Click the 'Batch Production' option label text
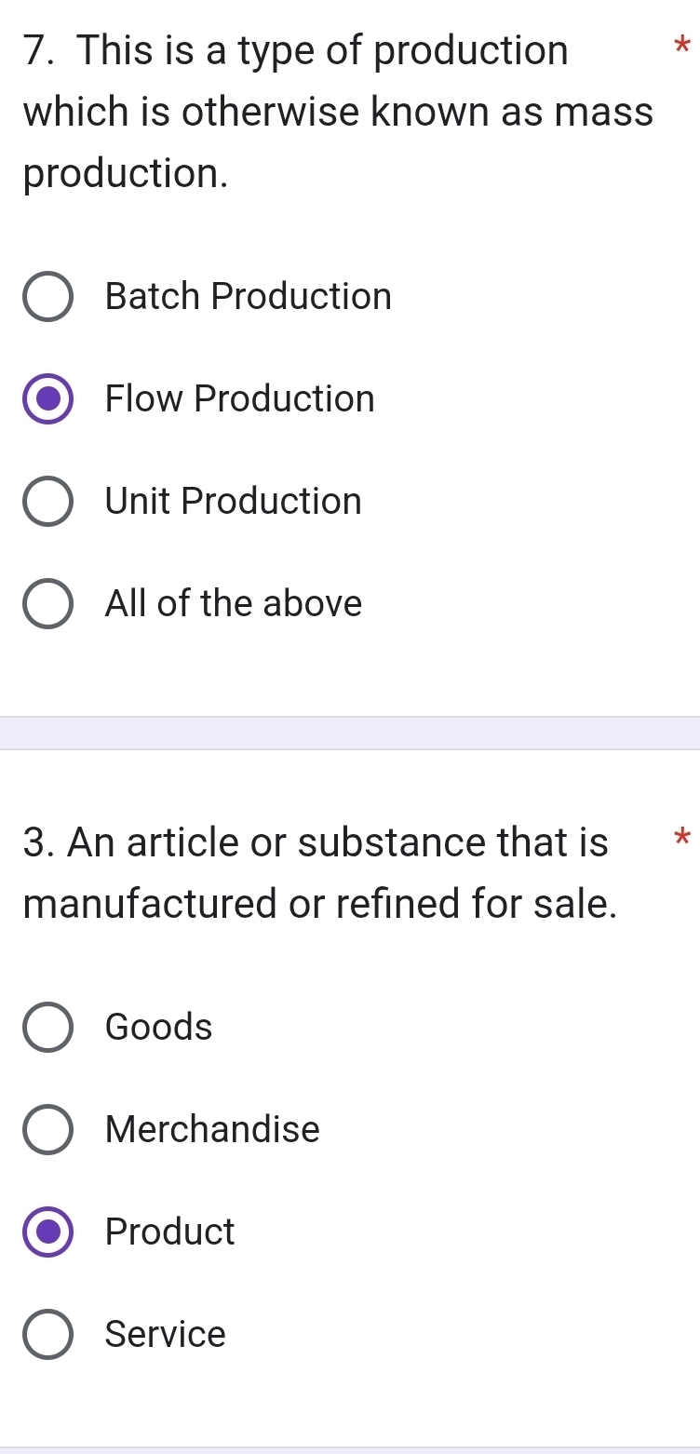This screenshot has height=1454, width=700. (249, 297)
